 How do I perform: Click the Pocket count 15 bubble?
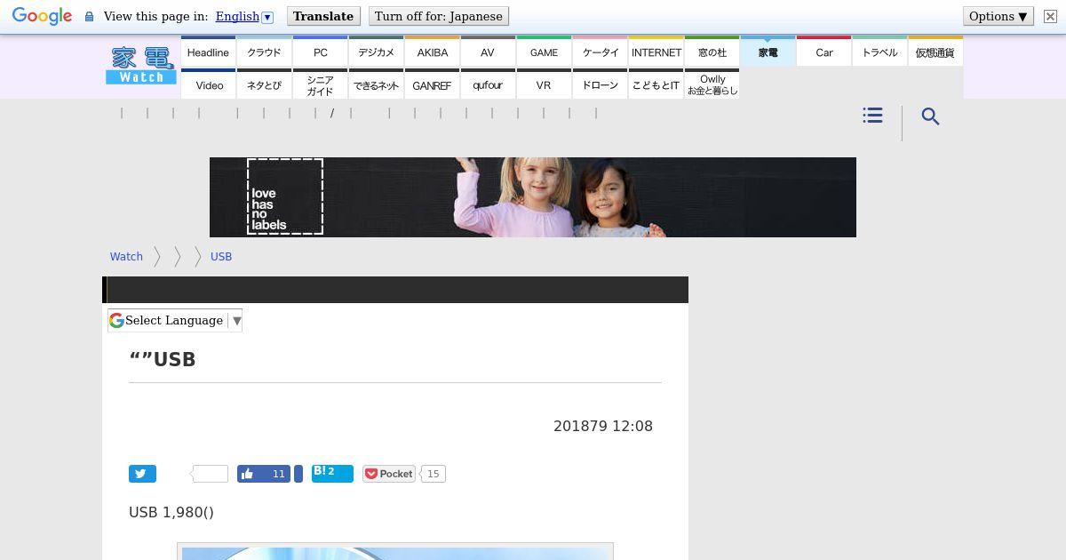(433, 474)
